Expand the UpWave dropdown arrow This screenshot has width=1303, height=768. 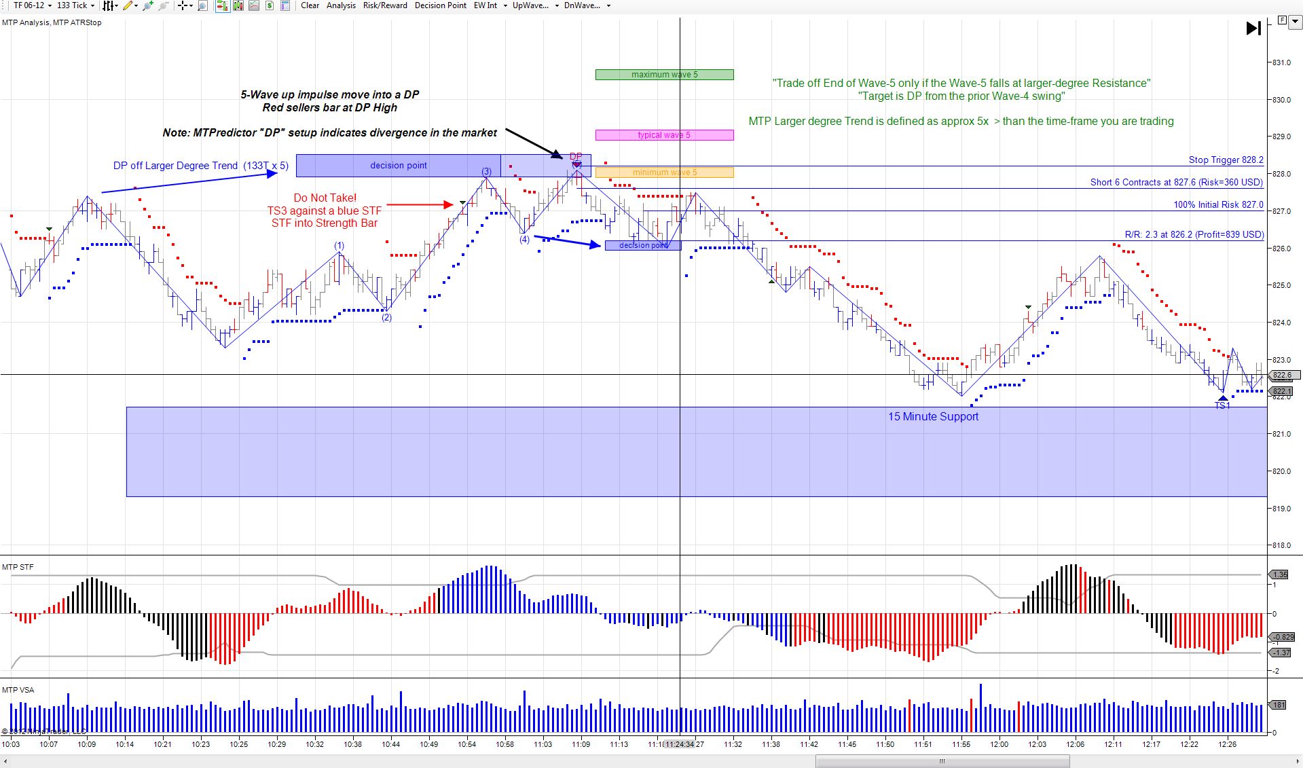click(557, 5)
